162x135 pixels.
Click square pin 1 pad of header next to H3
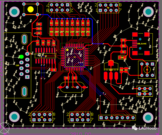[x=72, y=120]
